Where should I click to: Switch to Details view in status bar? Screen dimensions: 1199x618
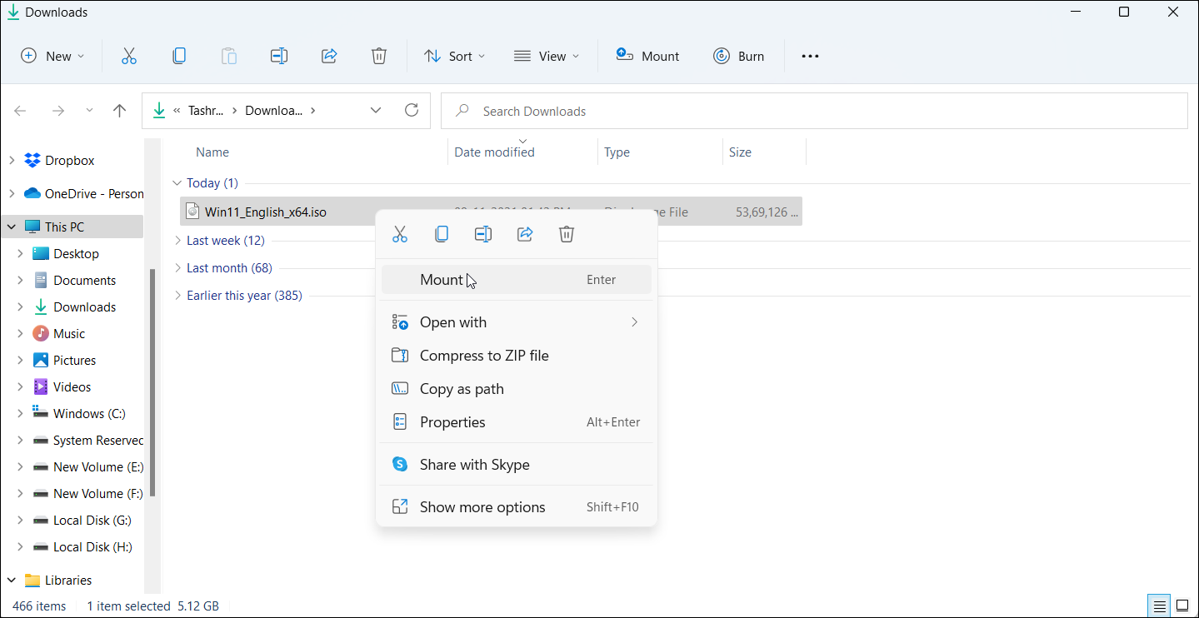point(1158,606)
